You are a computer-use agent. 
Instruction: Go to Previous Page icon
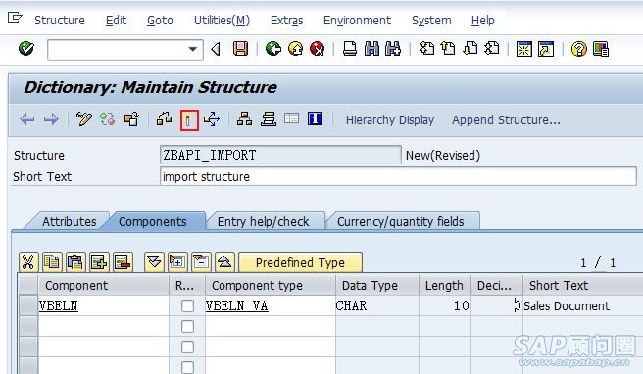click(x=448, y=49)
